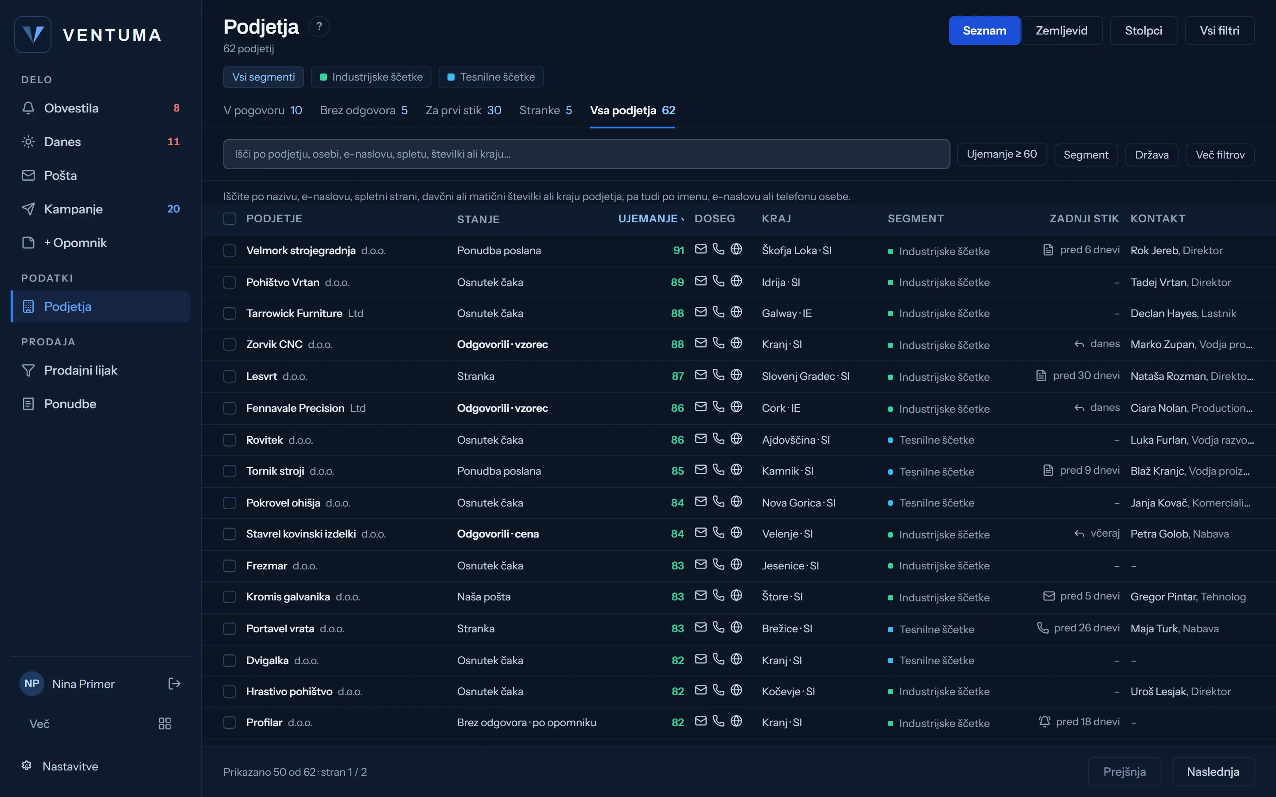Viewport: 1276px width, 797px height.
Task: Click the website globe icon in Tarrowick Furniture row
Action: (736, 312)
